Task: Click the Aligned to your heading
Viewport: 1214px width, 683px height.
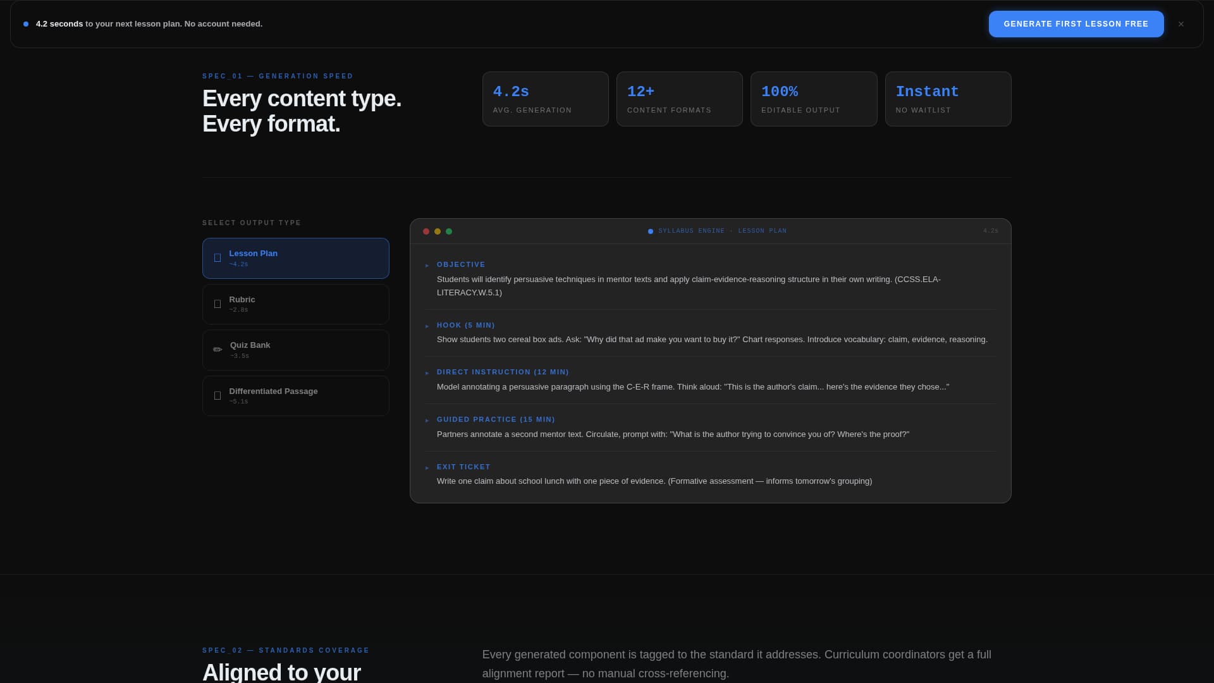Action: (281, 672)
